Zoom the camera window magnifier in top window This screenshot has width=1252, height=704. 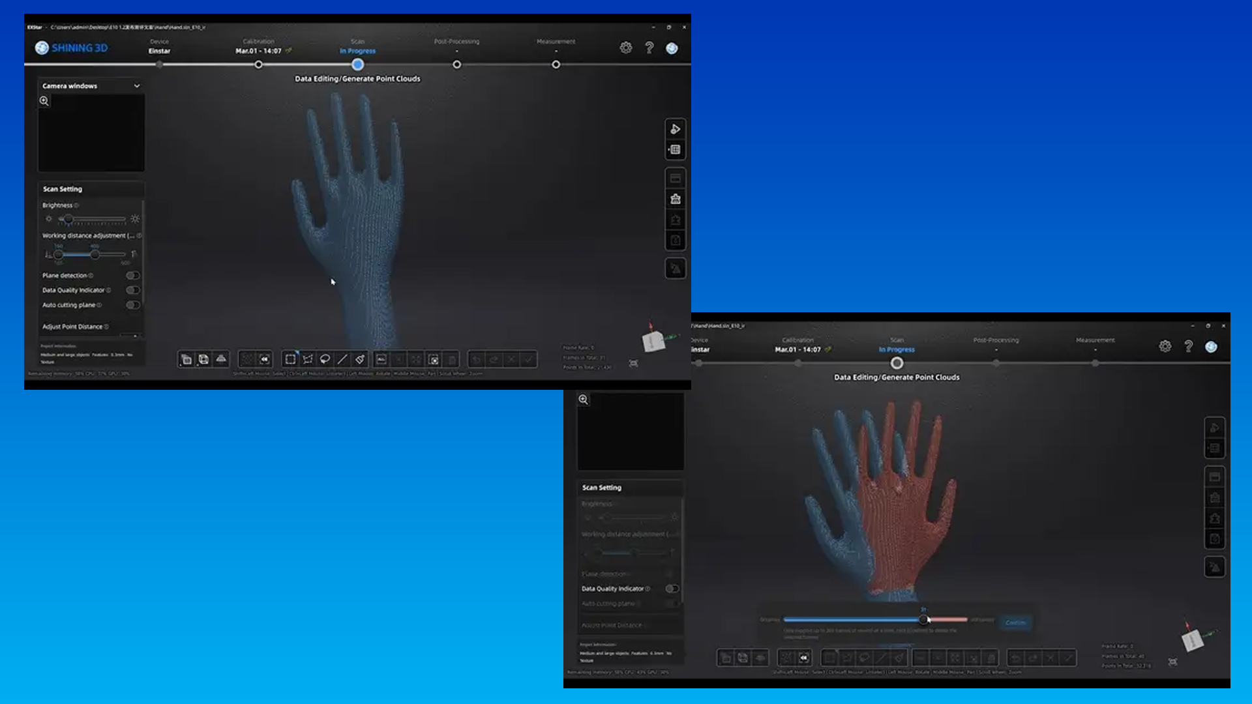(x=44, y=101)
